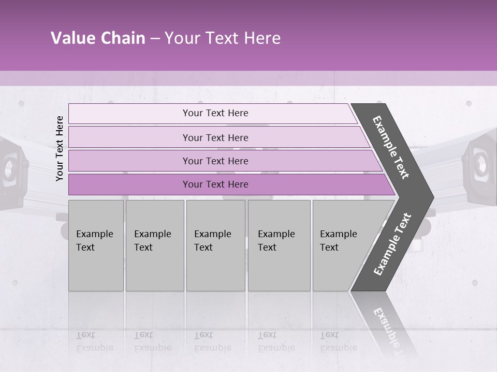Select the vertical 'Your Text Here' label
The height and width of the screenshot is (372, 497).
tap(59, 148)
